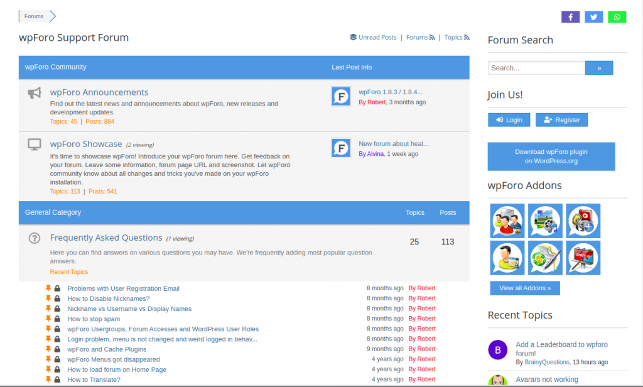The width and height of the screenshot is (643, 387).
Task: Open topic wpForo Menus got disappeared
Action: pyautogui.click(x=114, y=359)
